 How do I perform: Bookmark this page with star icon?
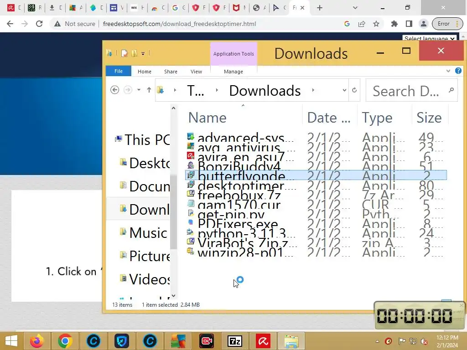pyautogui.click(x=376, y=24)
